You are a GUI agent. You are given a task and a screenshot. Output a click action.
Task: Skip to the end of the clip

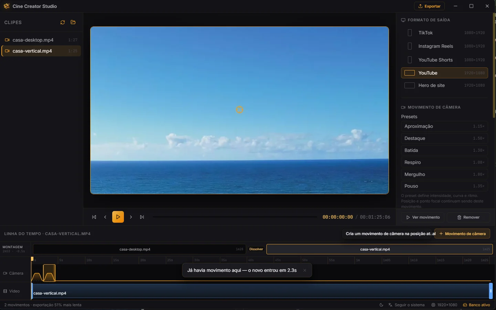click(142, 217)
